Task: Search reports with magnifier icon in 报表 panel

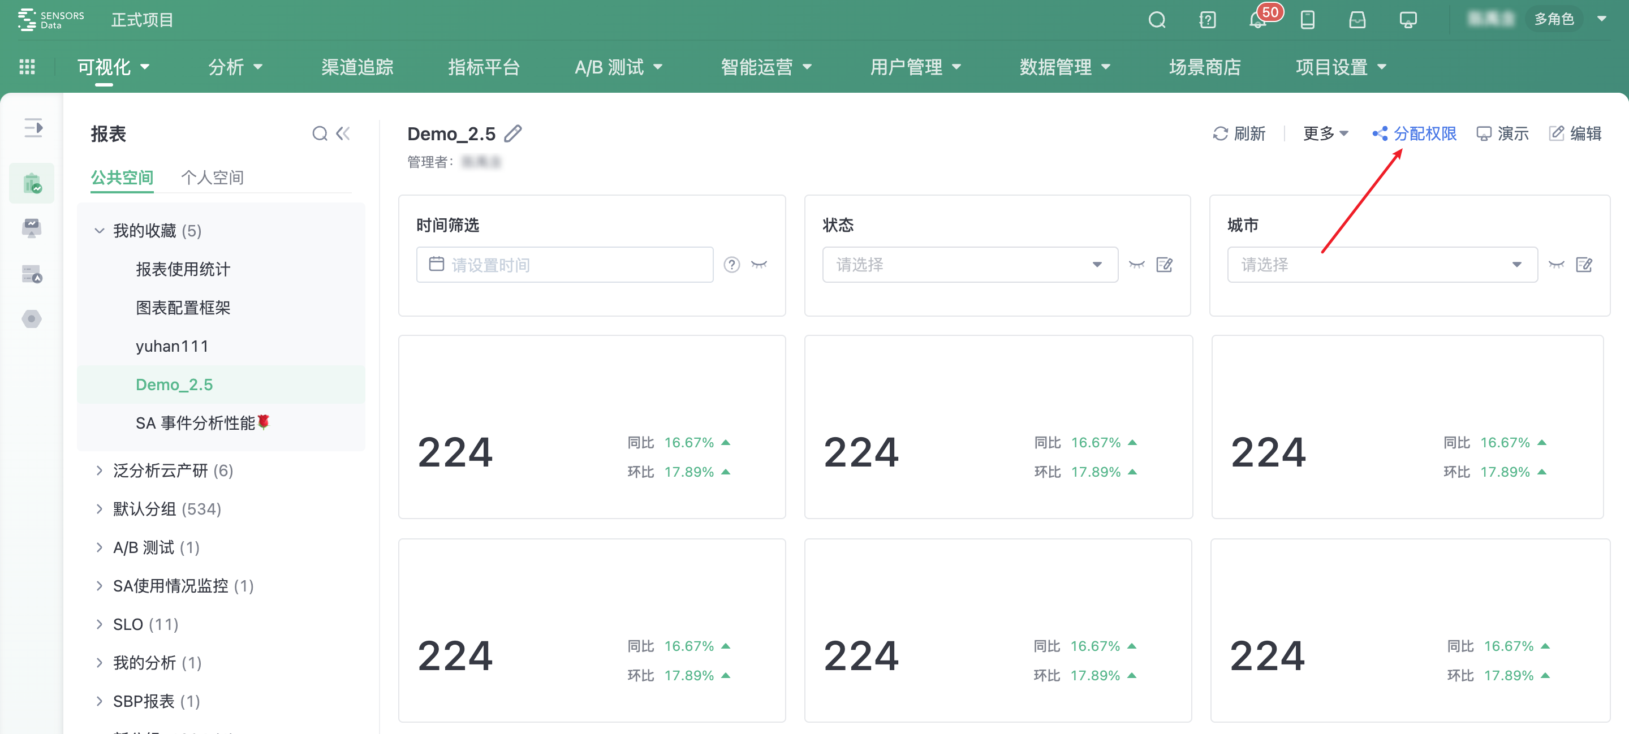Action: click(320, 133)
